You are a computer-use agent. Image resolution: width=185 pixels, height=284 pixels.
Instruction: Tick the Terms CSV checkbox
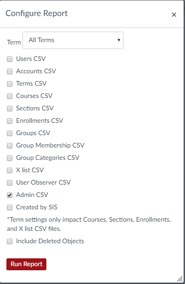click(10, 84)
